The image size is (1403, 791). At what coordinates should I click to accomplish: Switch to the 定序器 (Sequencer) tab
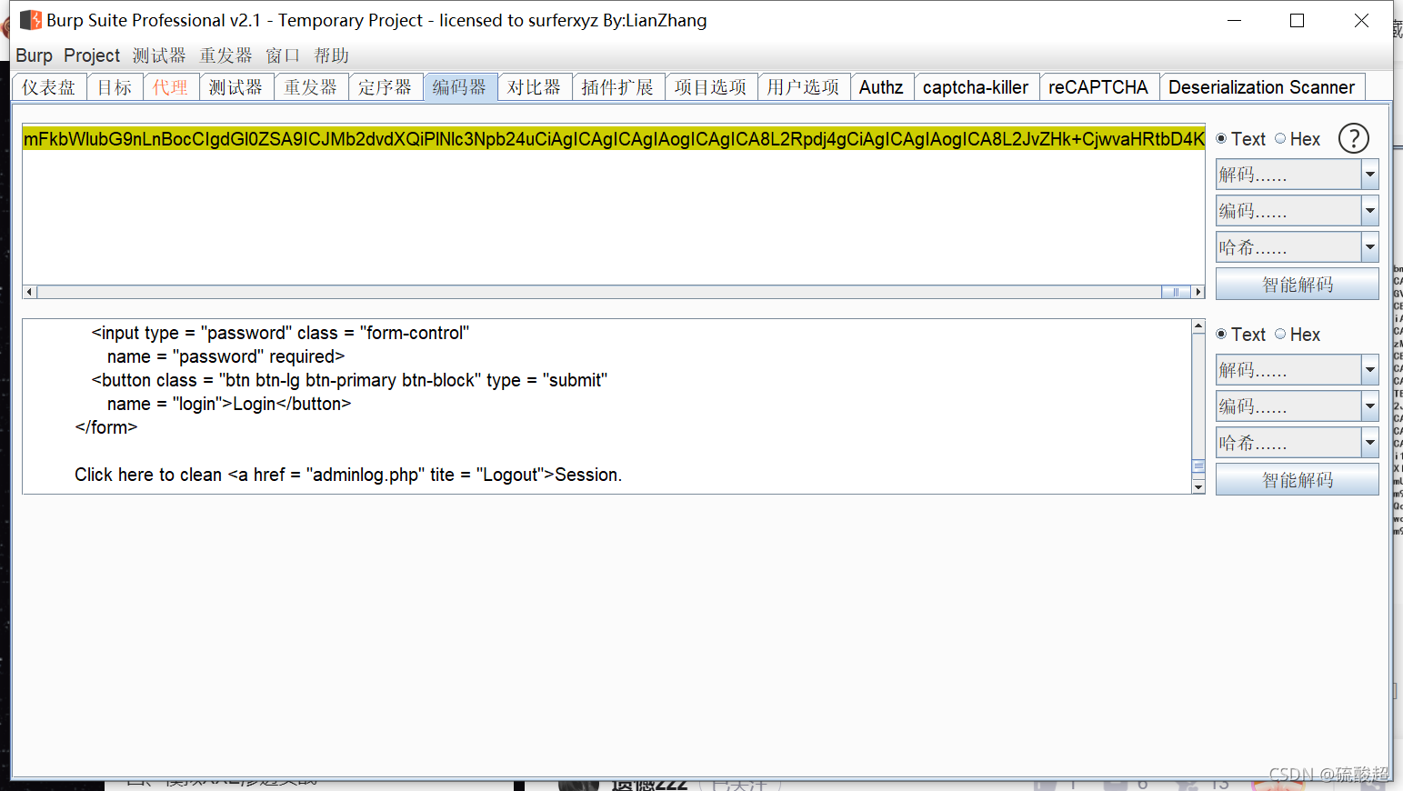(x=386, y=87)
